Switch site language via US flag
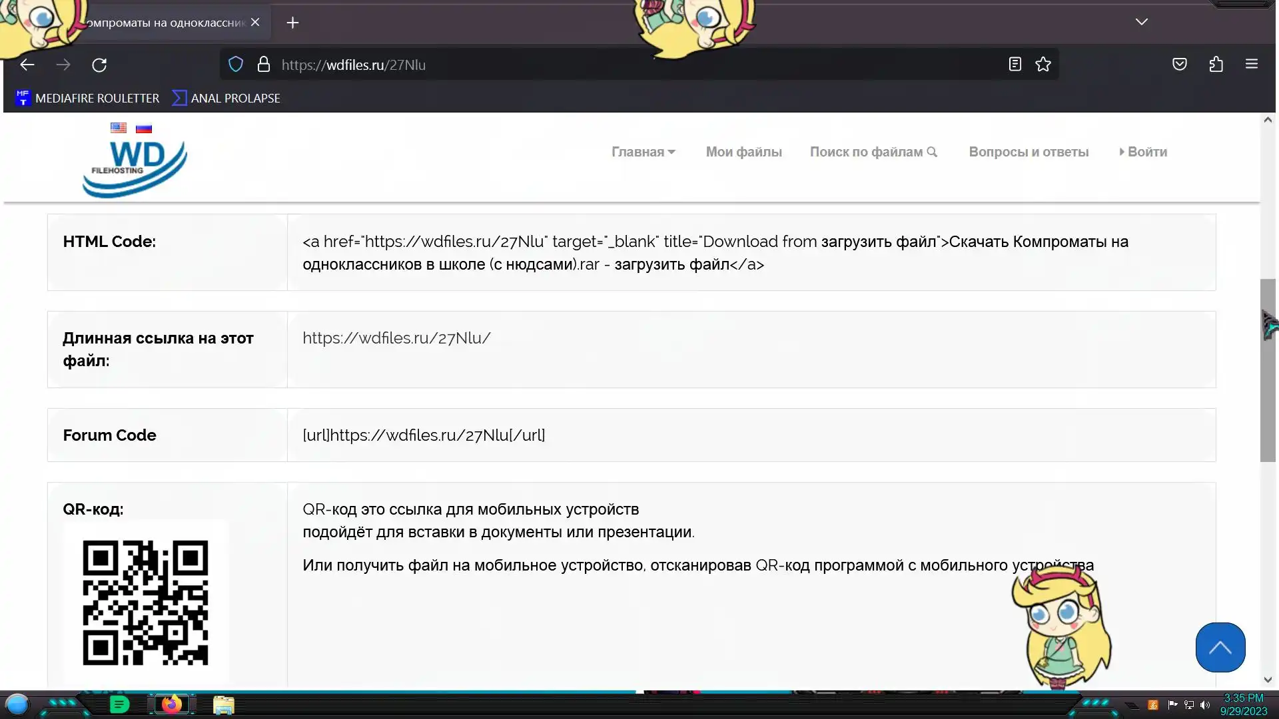The width and height of the screenshot is (1279, 719). (x=119, y=128)
